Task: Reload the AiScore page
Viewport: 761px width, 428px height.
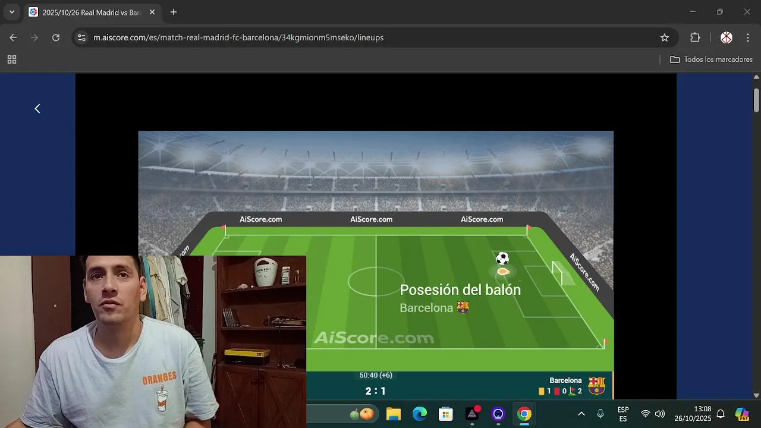Action: point(56,37)
